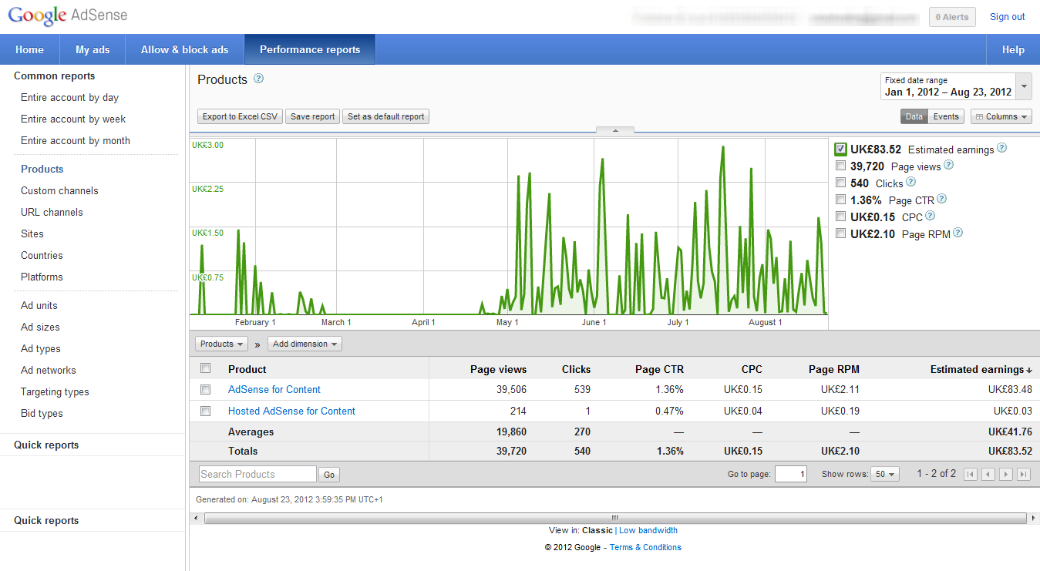The width and height of the screenshot is (1040, 571).
Task: Check the CPC chart checkbox
Action: [x=841, y=217]
